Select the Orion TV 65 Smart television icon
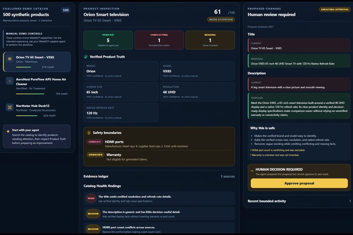 pyautogui.click(x=10, y=59)
